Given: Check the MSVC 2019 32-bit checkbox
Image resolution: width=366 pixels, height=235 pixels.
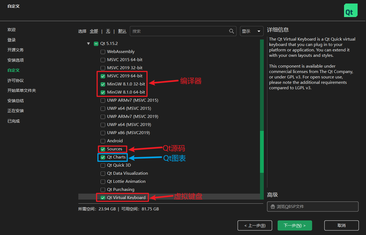Looking at the screenshot, I should [x=103, y=68].
